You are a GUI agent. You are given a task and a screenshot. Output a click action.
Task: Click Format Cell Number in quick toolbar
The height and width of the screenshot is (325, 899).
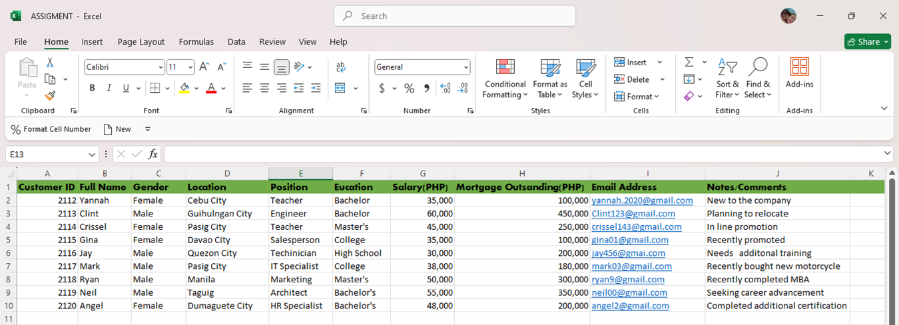pyautogui.click(x=51, y=129)
